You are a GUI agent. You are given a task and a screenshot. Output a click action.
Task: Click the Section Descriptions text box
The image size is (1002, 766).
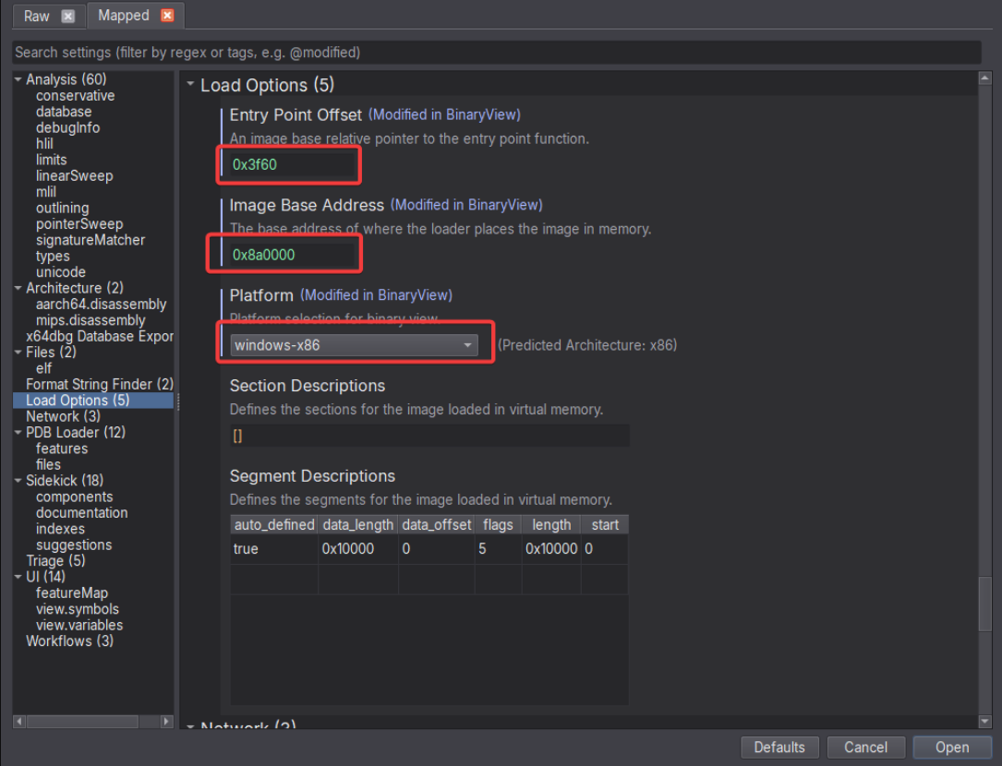429,436
